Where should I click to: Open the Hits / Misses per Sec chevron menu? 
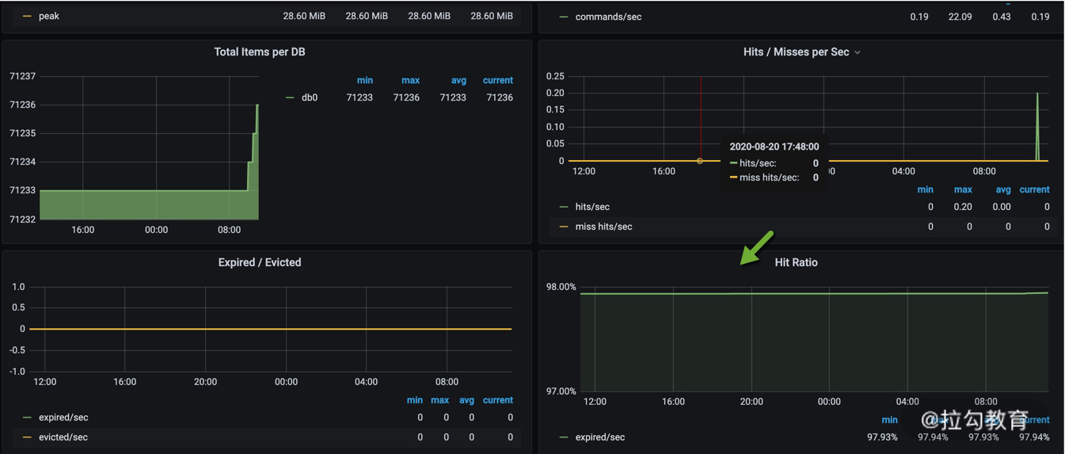[x=857, y=52]
